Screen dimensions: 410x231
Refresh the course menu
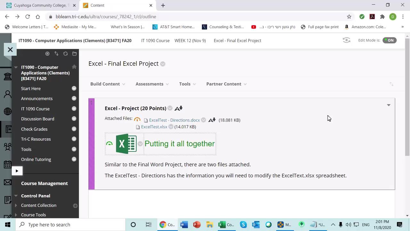pos(65,54)
